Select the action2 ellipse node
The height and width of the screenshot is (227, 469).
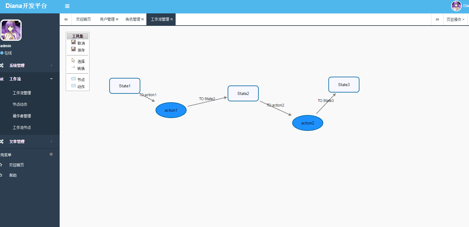click(x=308, y=123)
